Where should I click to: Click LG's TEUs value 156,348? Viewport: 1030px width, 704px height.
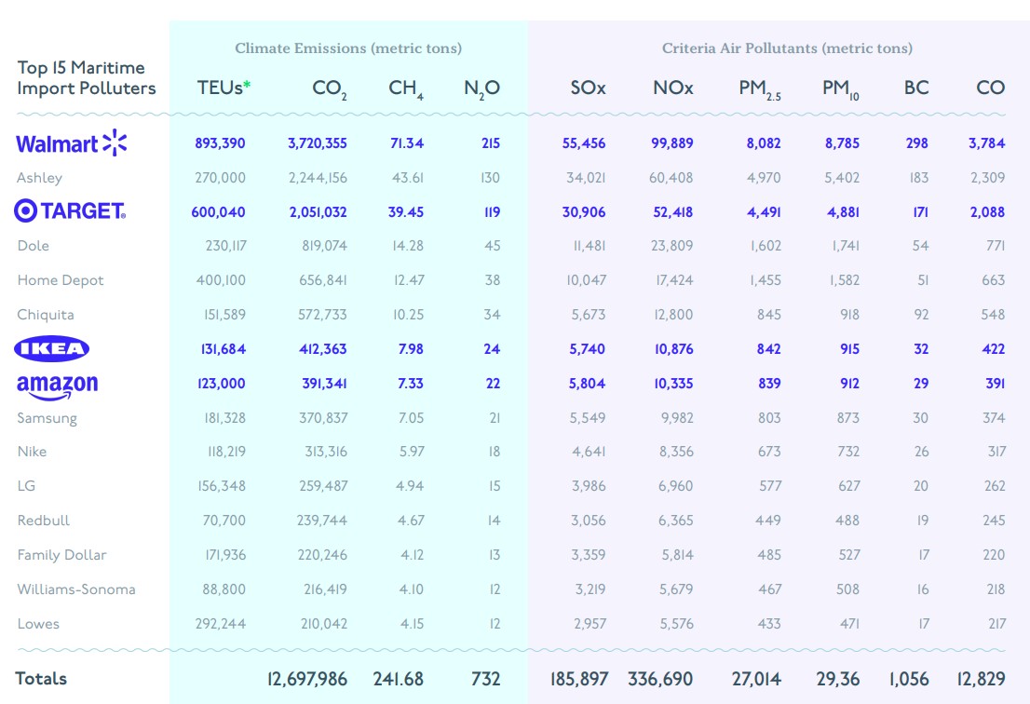tap(222, 486)
